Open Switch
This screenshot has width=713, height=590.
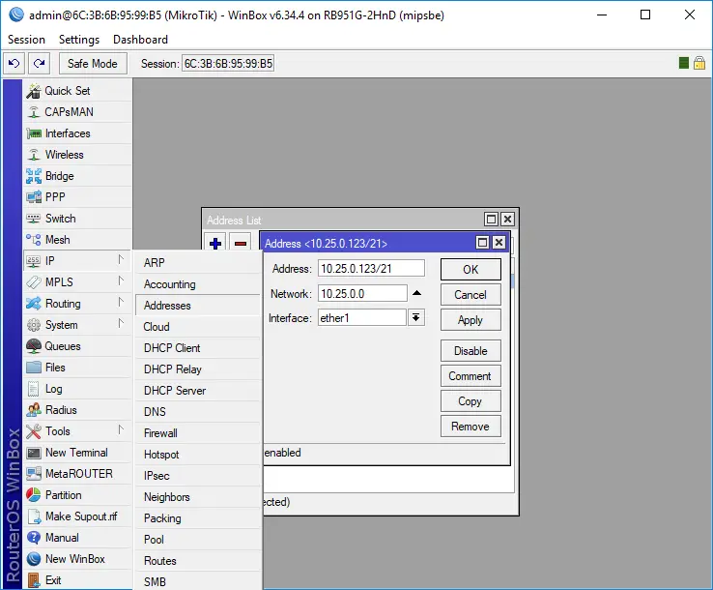coord(77,219)
